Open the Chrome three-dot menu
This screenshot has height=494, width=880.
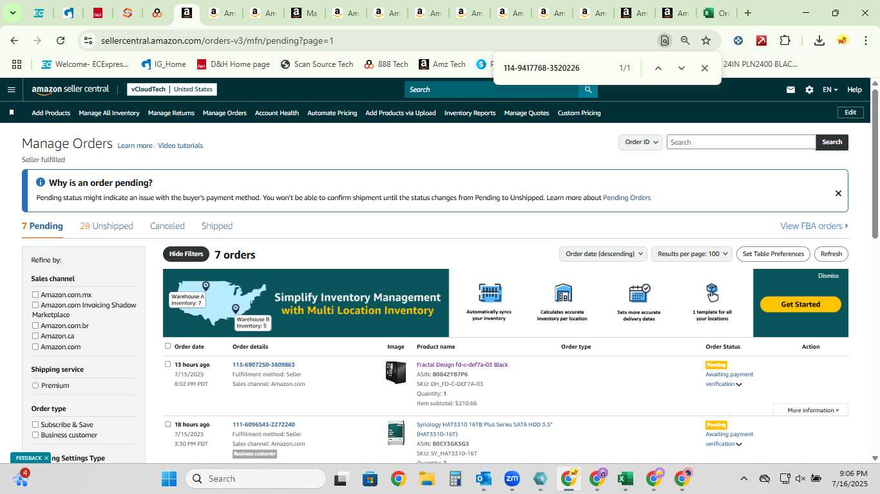click(865, 41)
